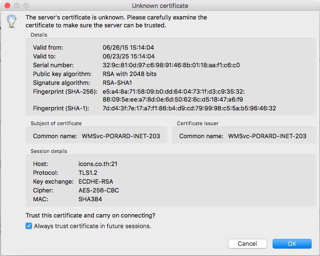Click the Valid to expiry date
Image resolution: width=320 pixels, height=256 pixels.
pos(128,56)
